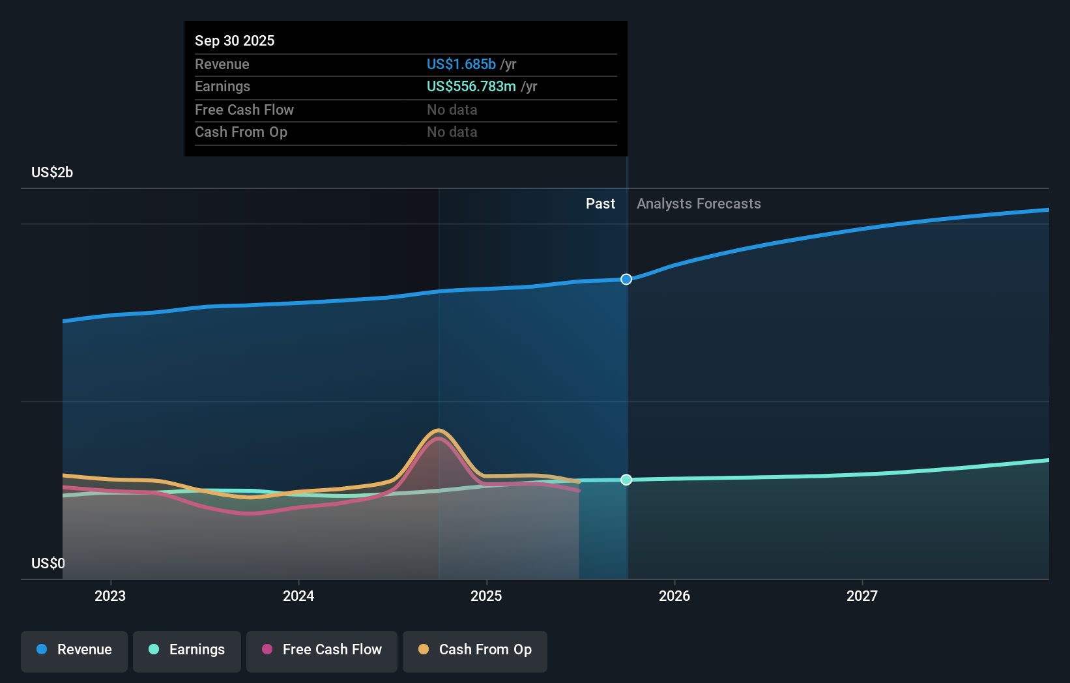Click the Past label on the chart
Screen dimensions: 1070x683
tap(600, 203)
